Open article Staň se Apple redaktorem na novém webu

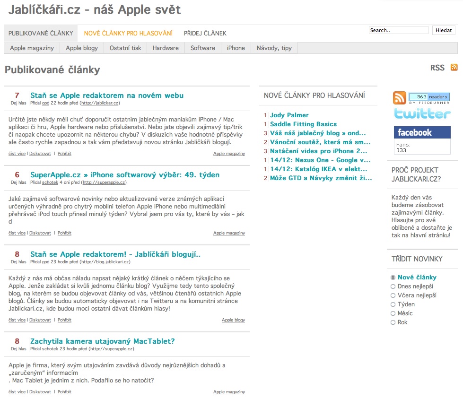click(x=107, y=95)
